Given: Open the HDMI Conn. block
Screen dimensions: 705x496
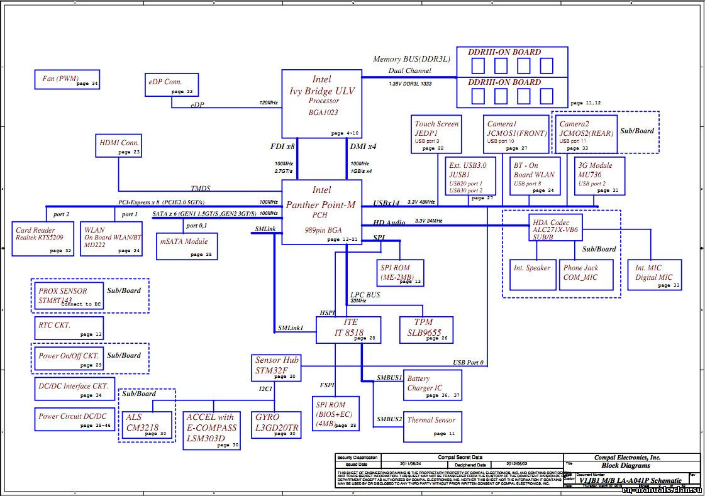Looking at the screenshot, I should [118, 145].
